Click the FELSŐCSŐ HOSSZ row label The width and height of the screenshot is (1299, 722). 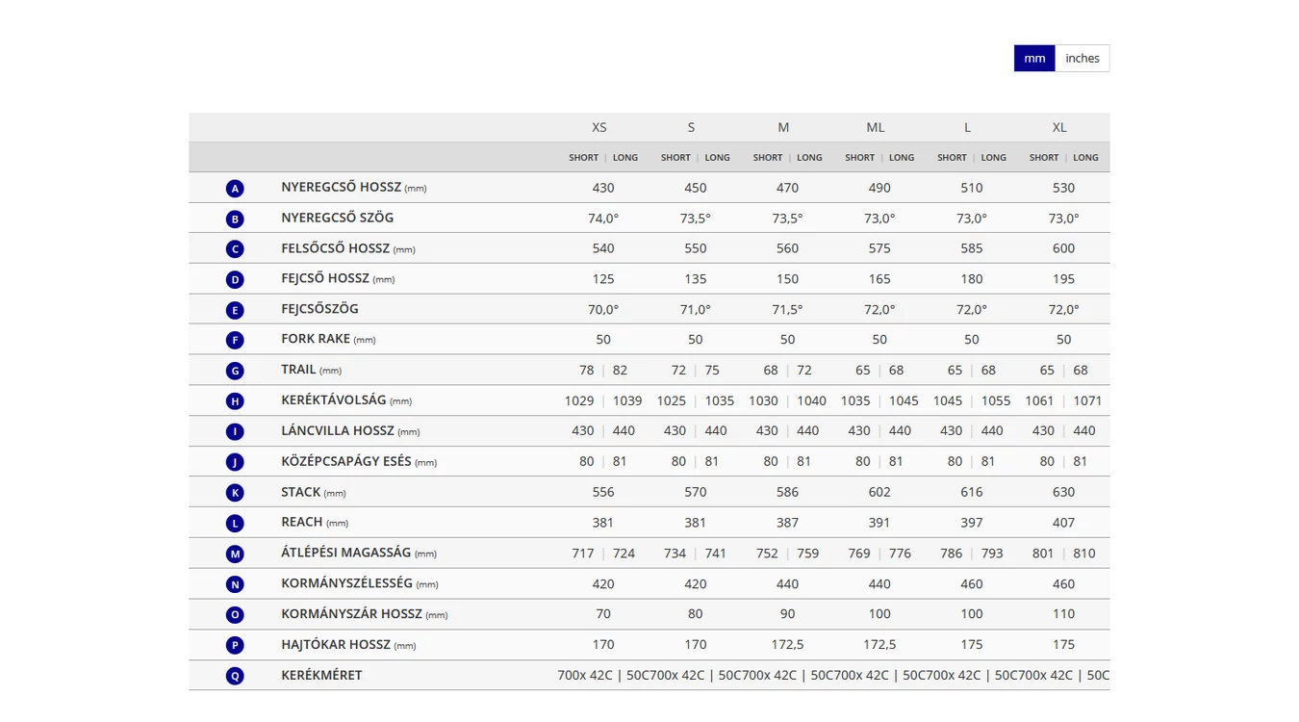348,248
